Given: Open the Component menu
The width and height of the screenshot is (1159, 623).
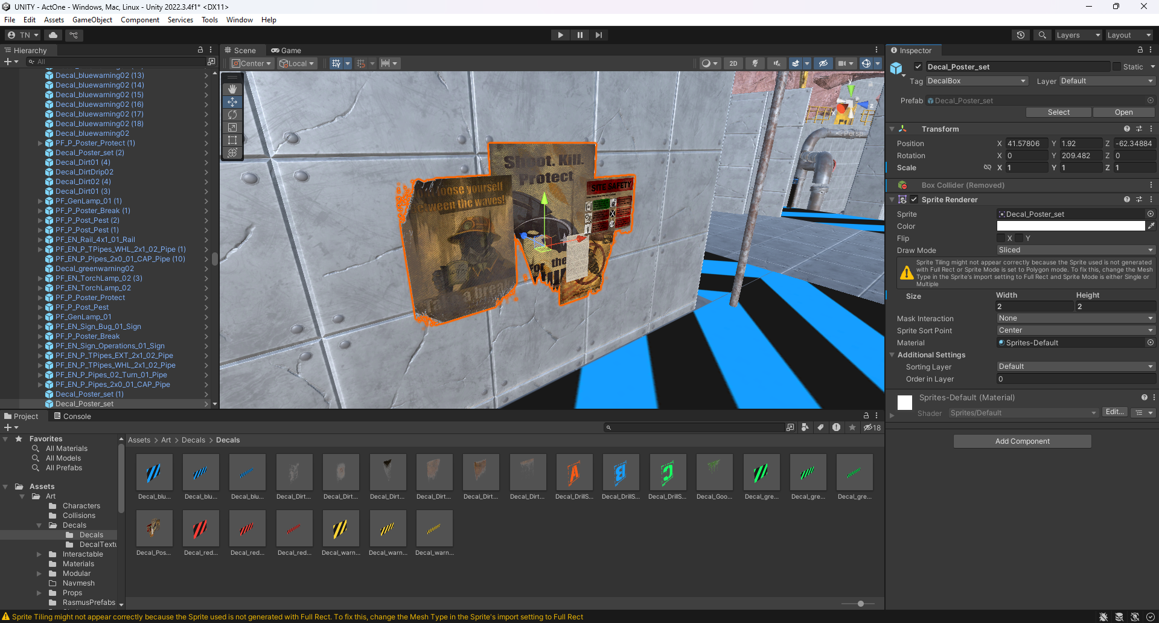Looking at the screenshot, I should (x=140, y=20).
